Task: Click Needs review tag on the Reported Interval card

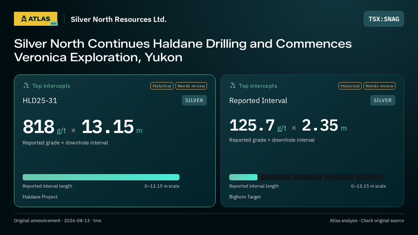Action: pyautogui.click(x=379, y=86)
